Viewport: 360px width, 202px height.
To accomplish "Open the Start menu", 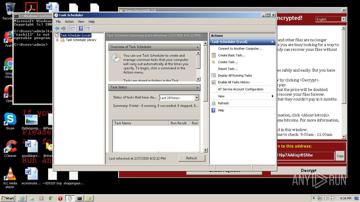I will (8, 198).
